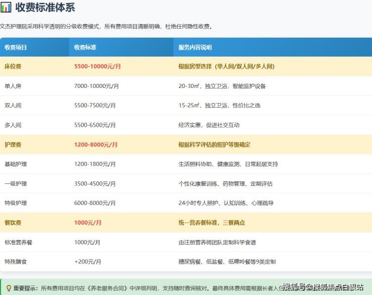Select the 护理费 category row label
Screen dimensions: 372x295
(13, 145)
